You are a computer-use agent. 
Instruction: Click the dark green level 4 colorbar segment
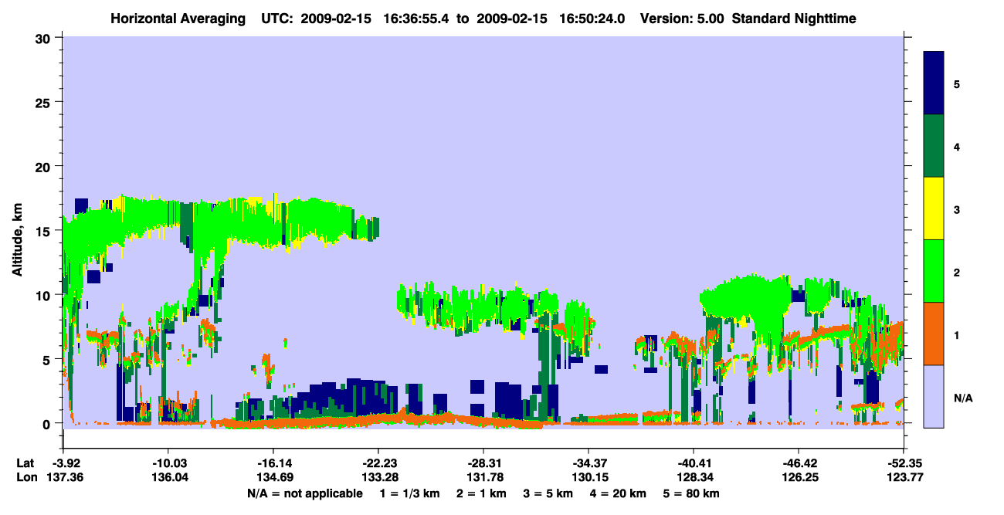coord(934,146)
